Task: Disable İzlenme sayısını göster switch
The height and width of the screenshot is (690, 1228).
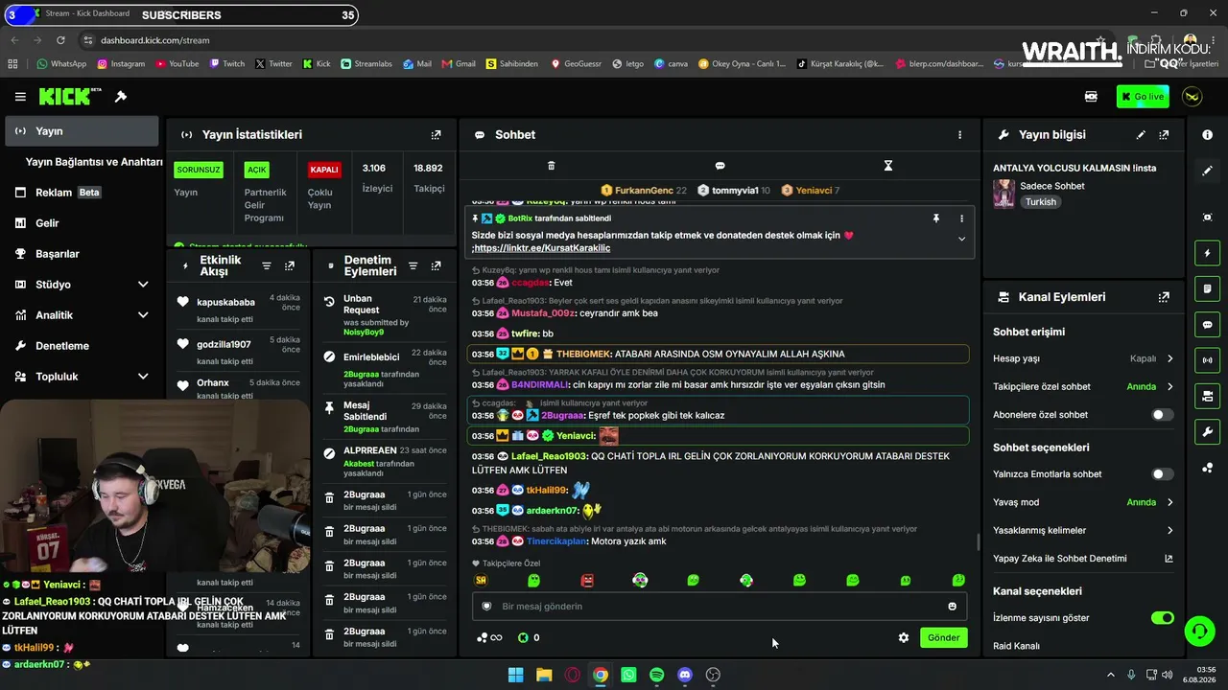Action: (1162, 618)
